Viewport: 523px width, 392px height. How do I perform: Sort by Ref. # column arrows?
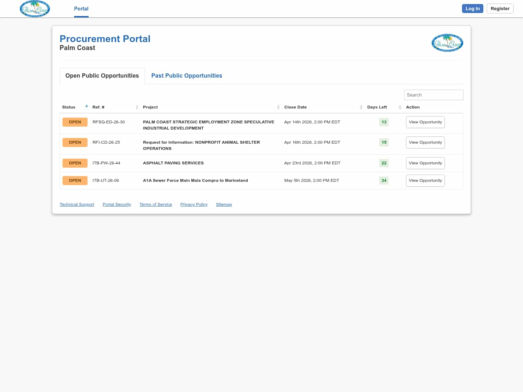point(137,107)
